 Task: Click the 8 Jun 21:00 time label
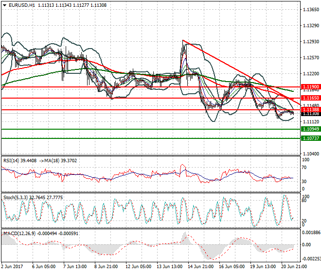[106, 267]
